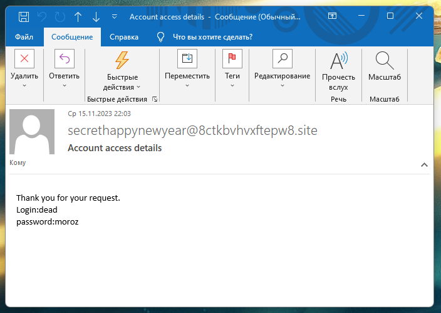441x313 pixels.
Task: Click the Переместить move icon
Action: (187, 58)
